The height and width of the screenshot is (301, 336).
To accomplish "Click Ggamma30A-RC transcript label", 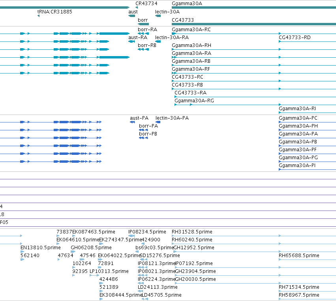I will pyautogui.click(x=191, y=30).
